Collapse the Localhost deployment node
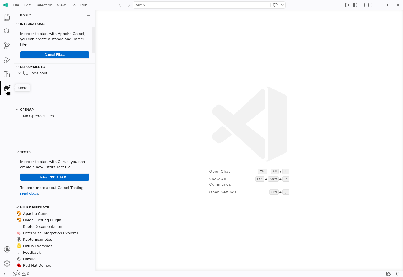The image size is (403, 277). tap(20, 73)
